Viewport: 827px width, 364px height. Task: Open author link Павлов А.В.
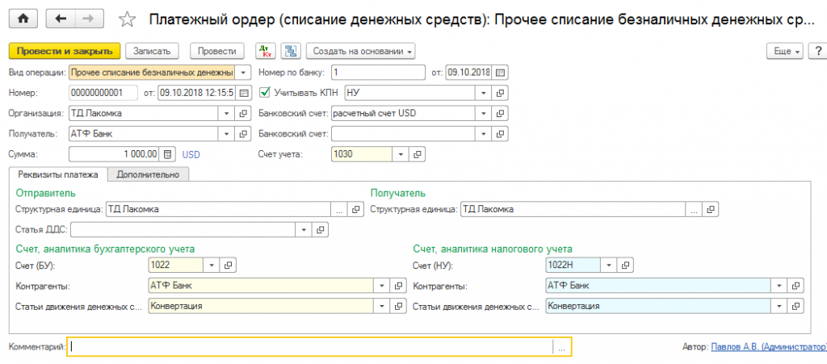click(769, 347)
